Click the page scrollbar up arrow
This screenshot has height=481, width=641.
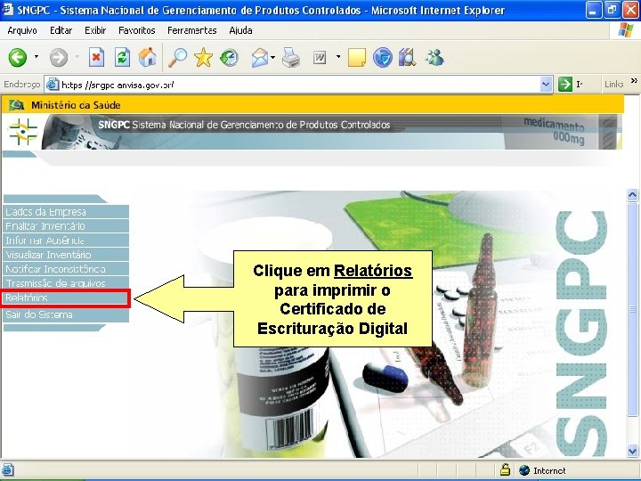coord(632,195)
